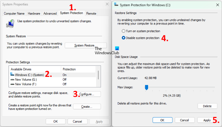Click the shield icon in the System Protection dialog title bar
Viewport: 222px width, 127px height.
118,5
